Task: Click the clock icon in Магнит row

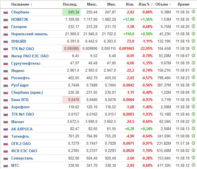Action: (193, 121)
